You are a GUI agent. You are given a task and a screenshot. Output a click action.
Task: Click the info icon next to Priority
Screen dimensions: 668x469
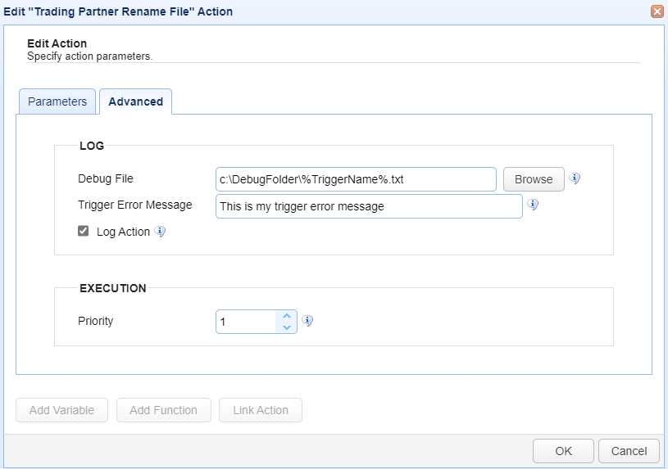pyautogui.click(x=307, y=321)
